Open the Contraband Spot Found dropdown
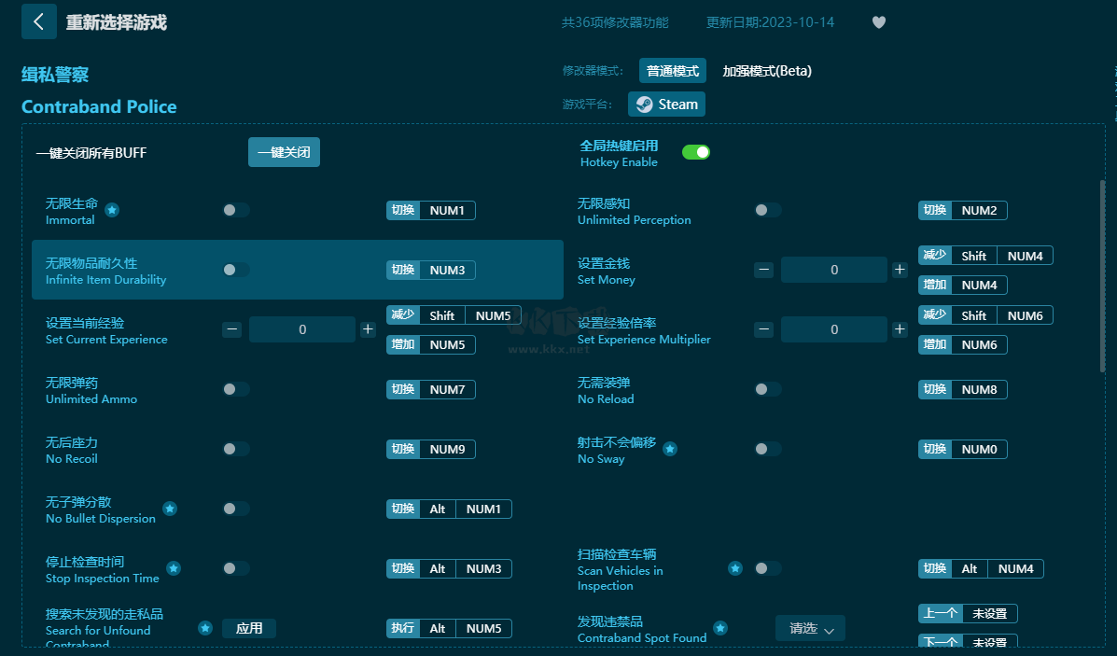The image size is (1117, 656). coord(810,628)
